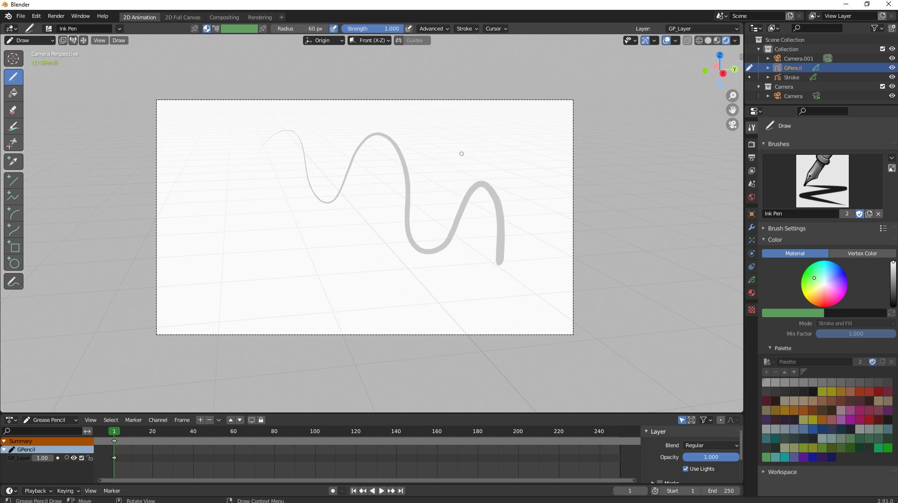Open the Draw mode dropdown
Viewport: 898px width, 503px height.
[30, 40]
